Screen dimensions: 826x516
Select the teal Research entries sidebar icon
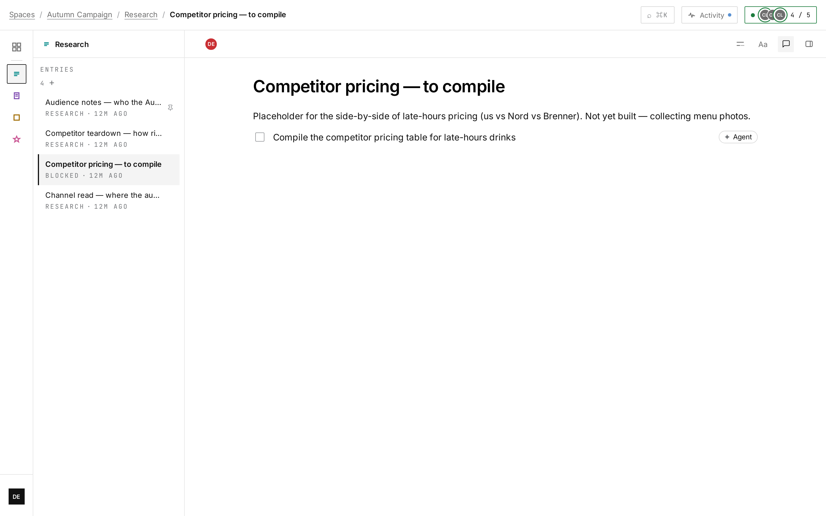pyautogui.click(x=16, y=74)
